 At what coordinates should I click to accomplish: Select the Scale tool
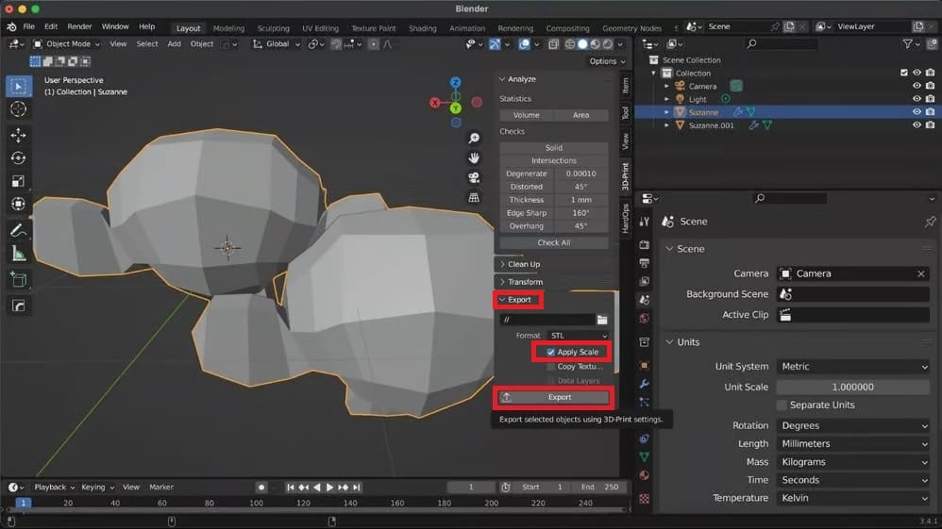19,181
